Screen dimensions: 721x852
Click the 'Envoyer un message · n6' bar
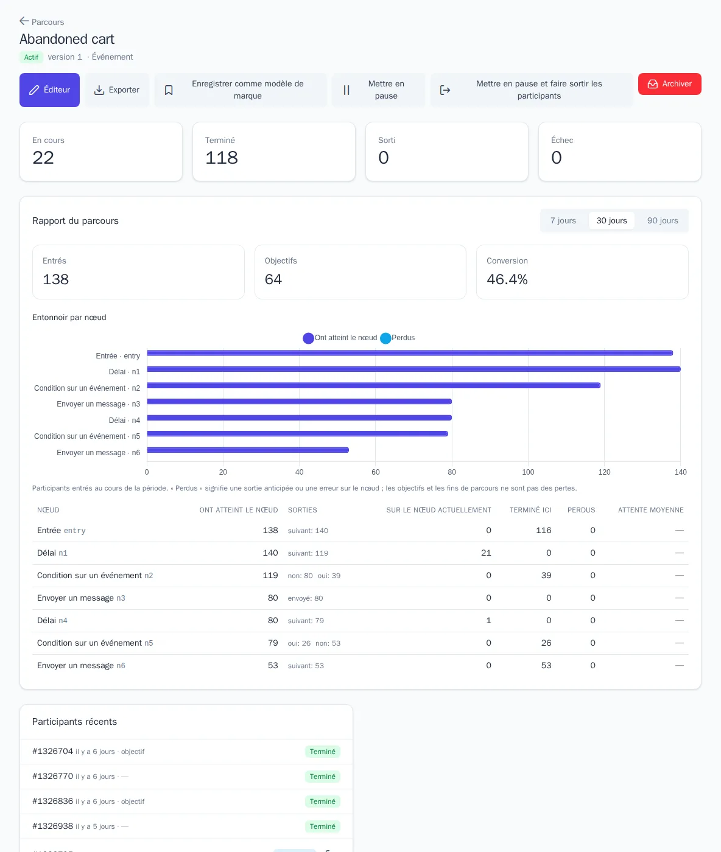tap(248, 450)
